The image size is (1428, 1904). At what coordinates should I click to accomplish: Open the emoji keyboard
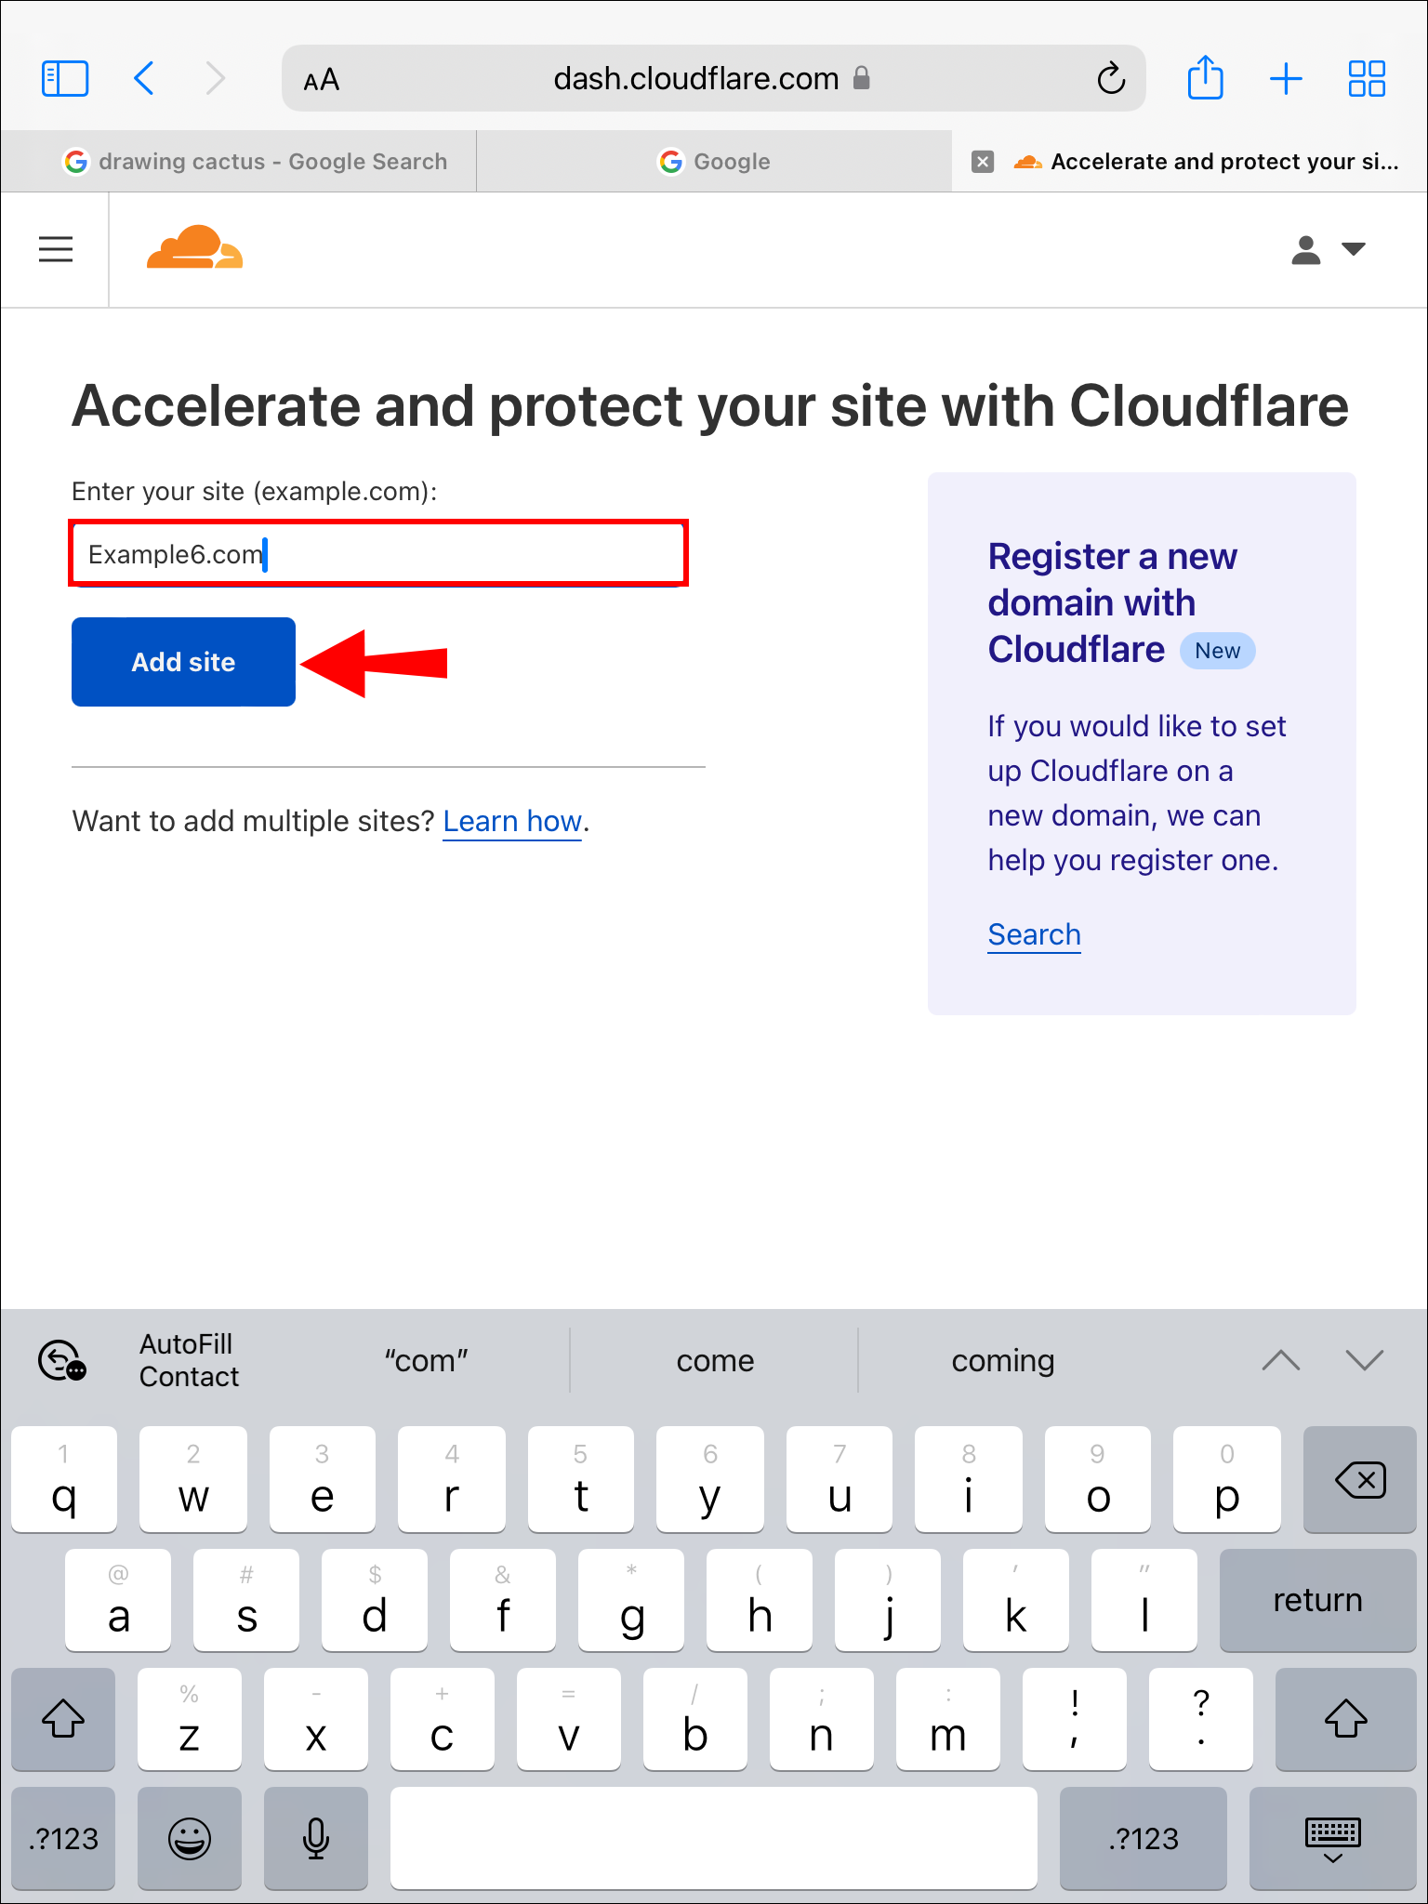[x=190, y=1837]
